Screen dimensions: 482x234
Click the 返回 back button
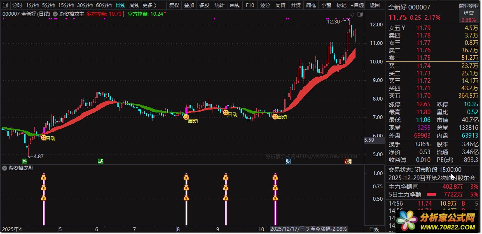375,5
